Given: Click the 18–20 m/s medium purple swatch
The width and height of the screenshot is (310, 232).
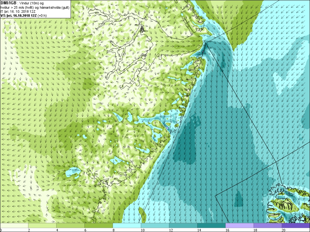Looking at the screenshot, I should pyautogui.click(x=268, y=225).
